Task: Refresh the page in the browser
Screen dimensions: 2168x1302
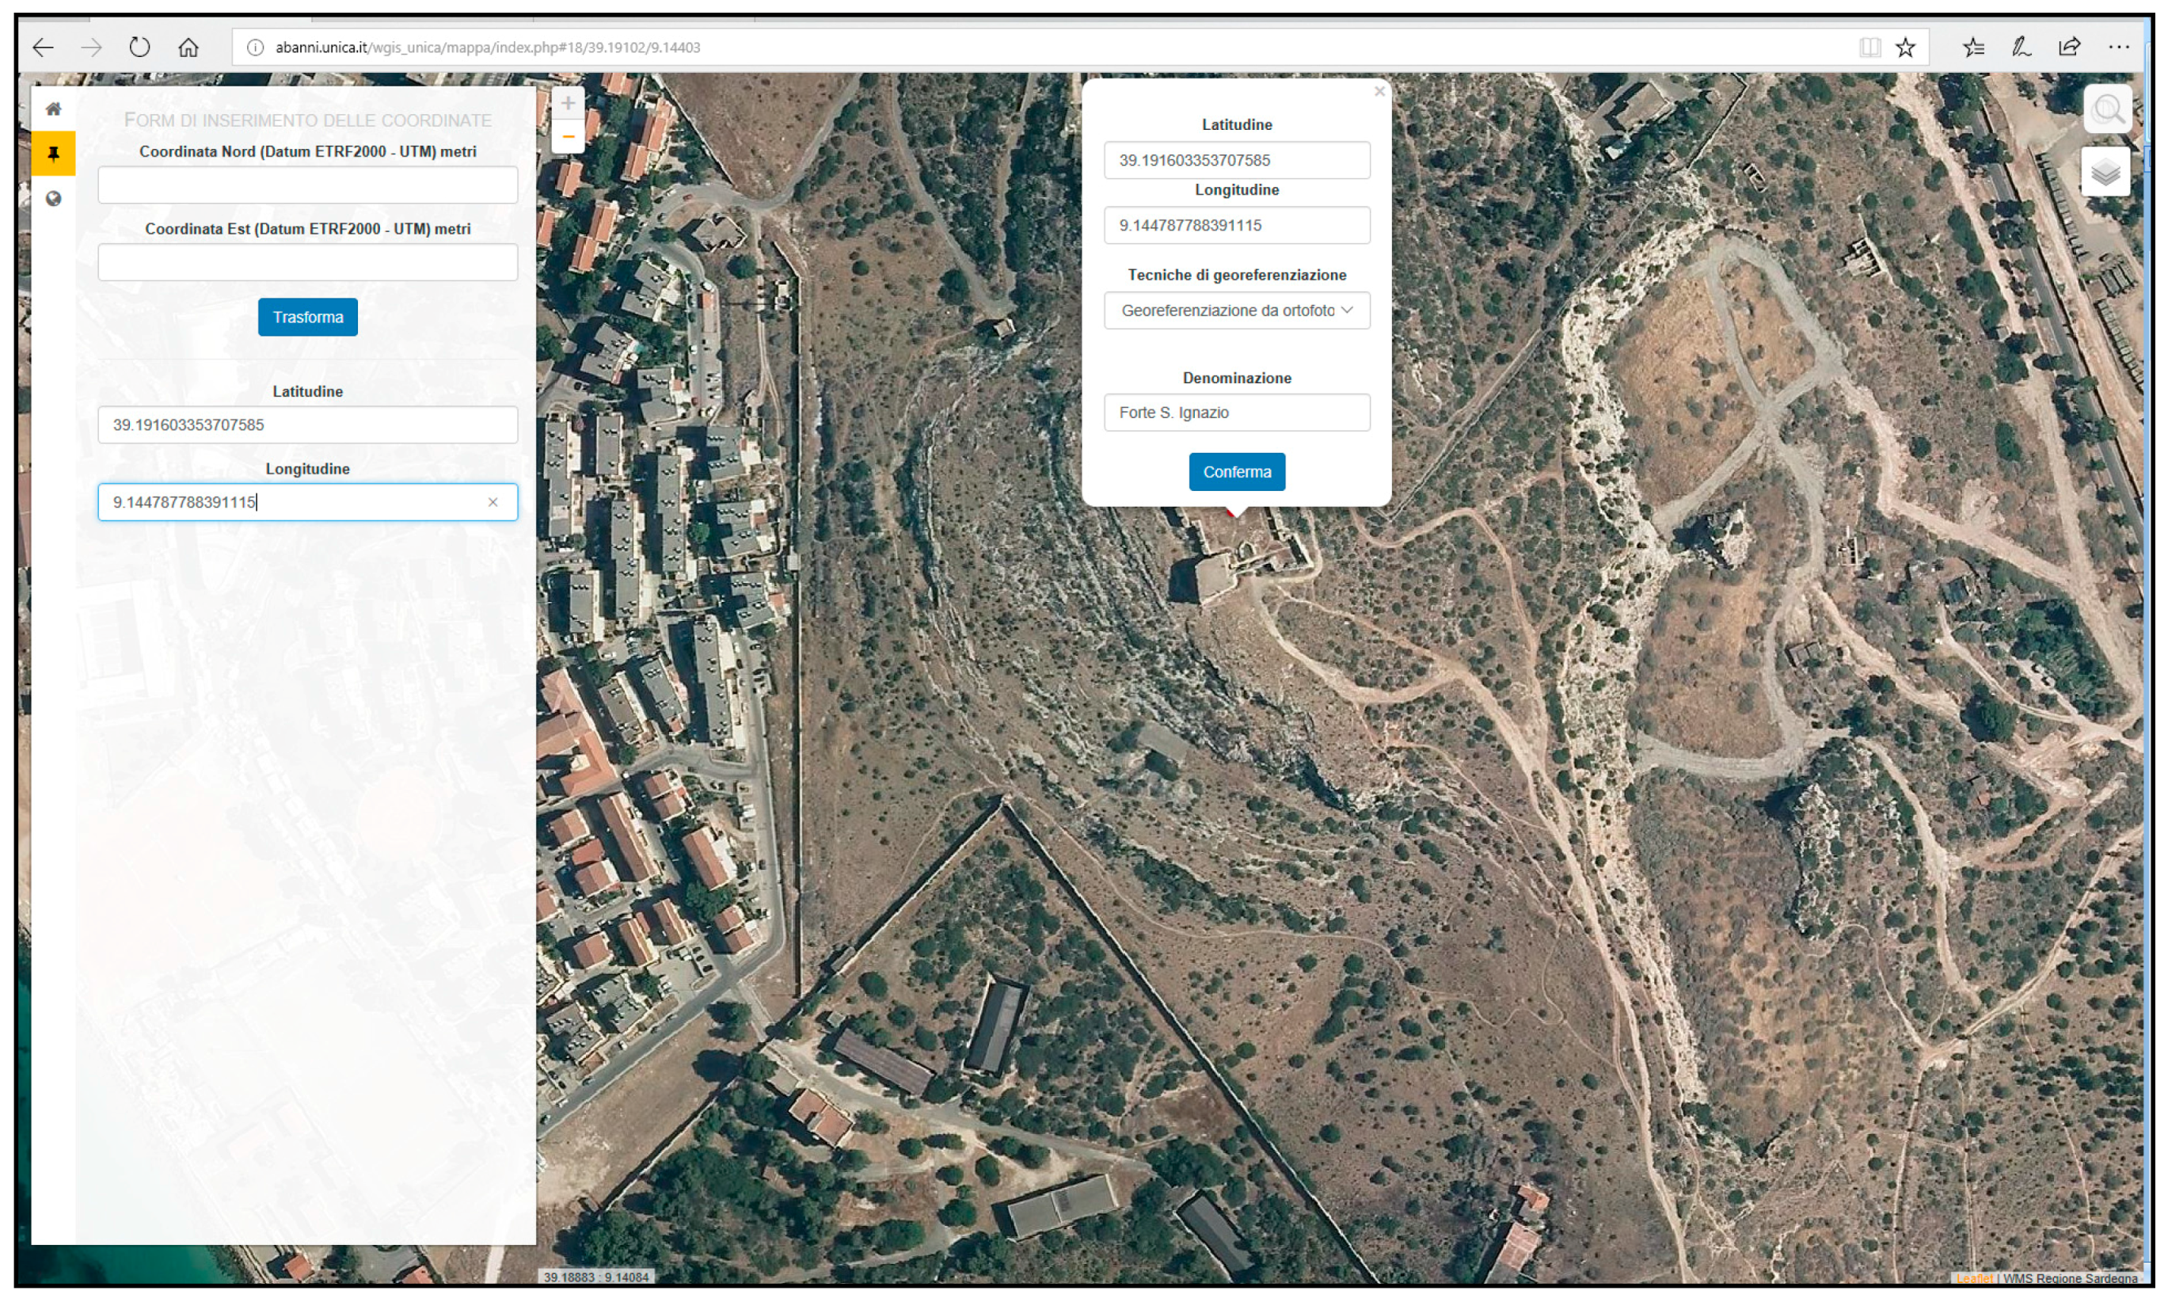Action: 139,48
